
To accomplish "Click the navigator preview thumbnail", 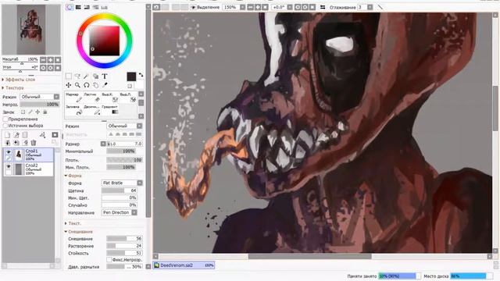I will [x=31, y=30].
